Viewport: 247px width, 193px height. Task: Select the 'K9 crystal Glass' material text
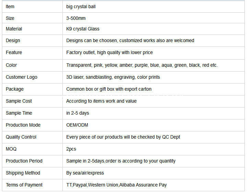(83, 29)
